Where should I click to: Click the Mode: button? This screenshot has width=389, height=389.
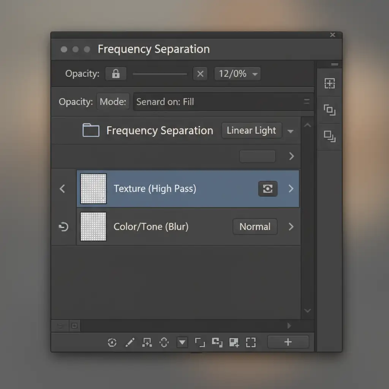point(113,102)
